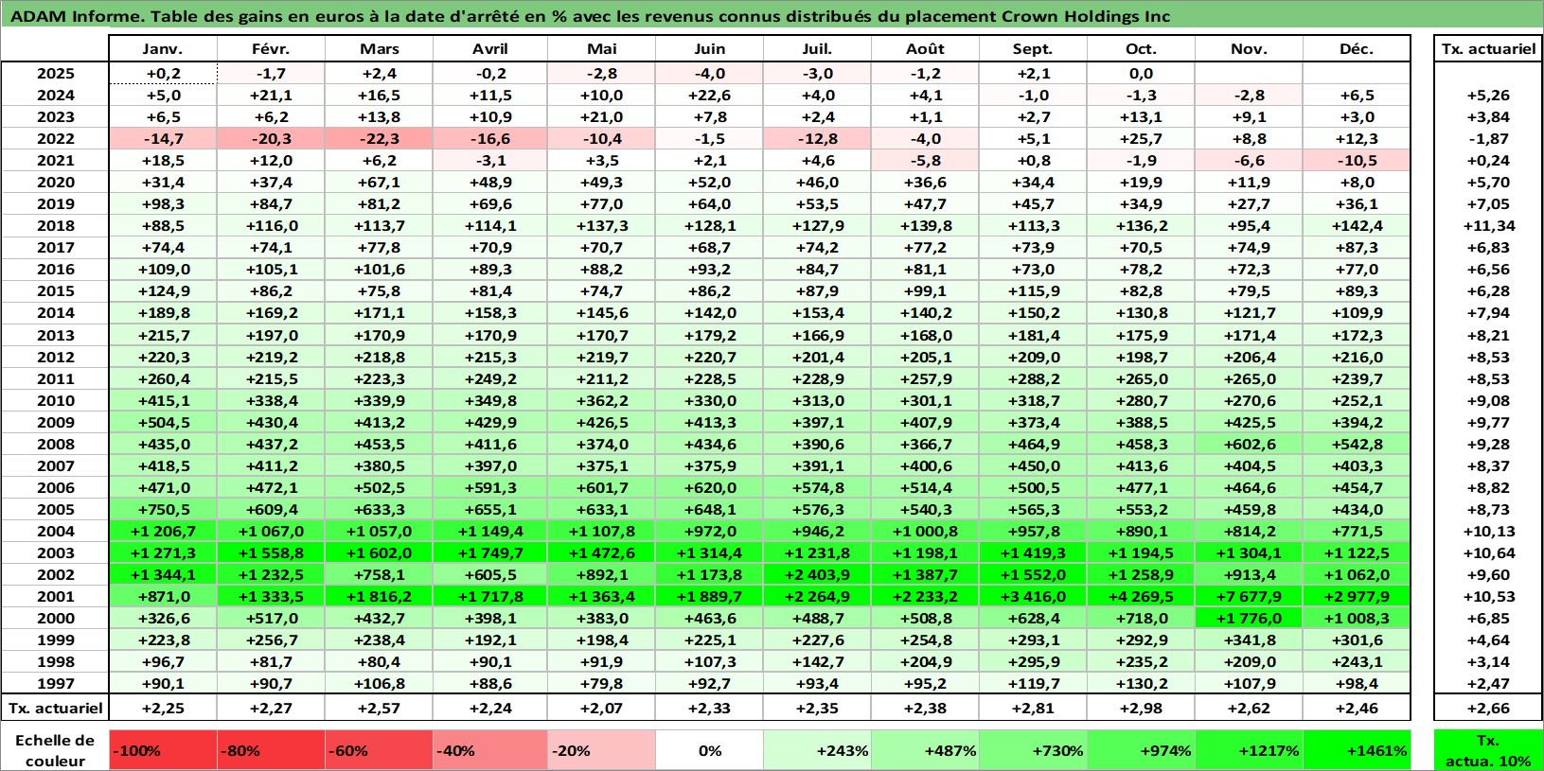The image size is (1544, 771).
Task: Select the '+11,34' actuarial rate for 2018
Action: coord(1488,226)
